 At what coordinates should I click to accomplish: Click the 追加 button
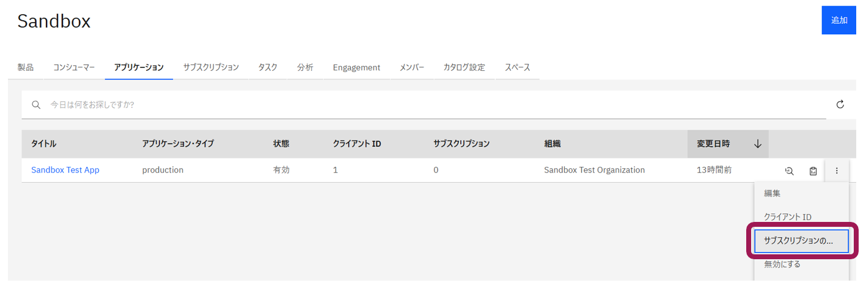[839, 20]
